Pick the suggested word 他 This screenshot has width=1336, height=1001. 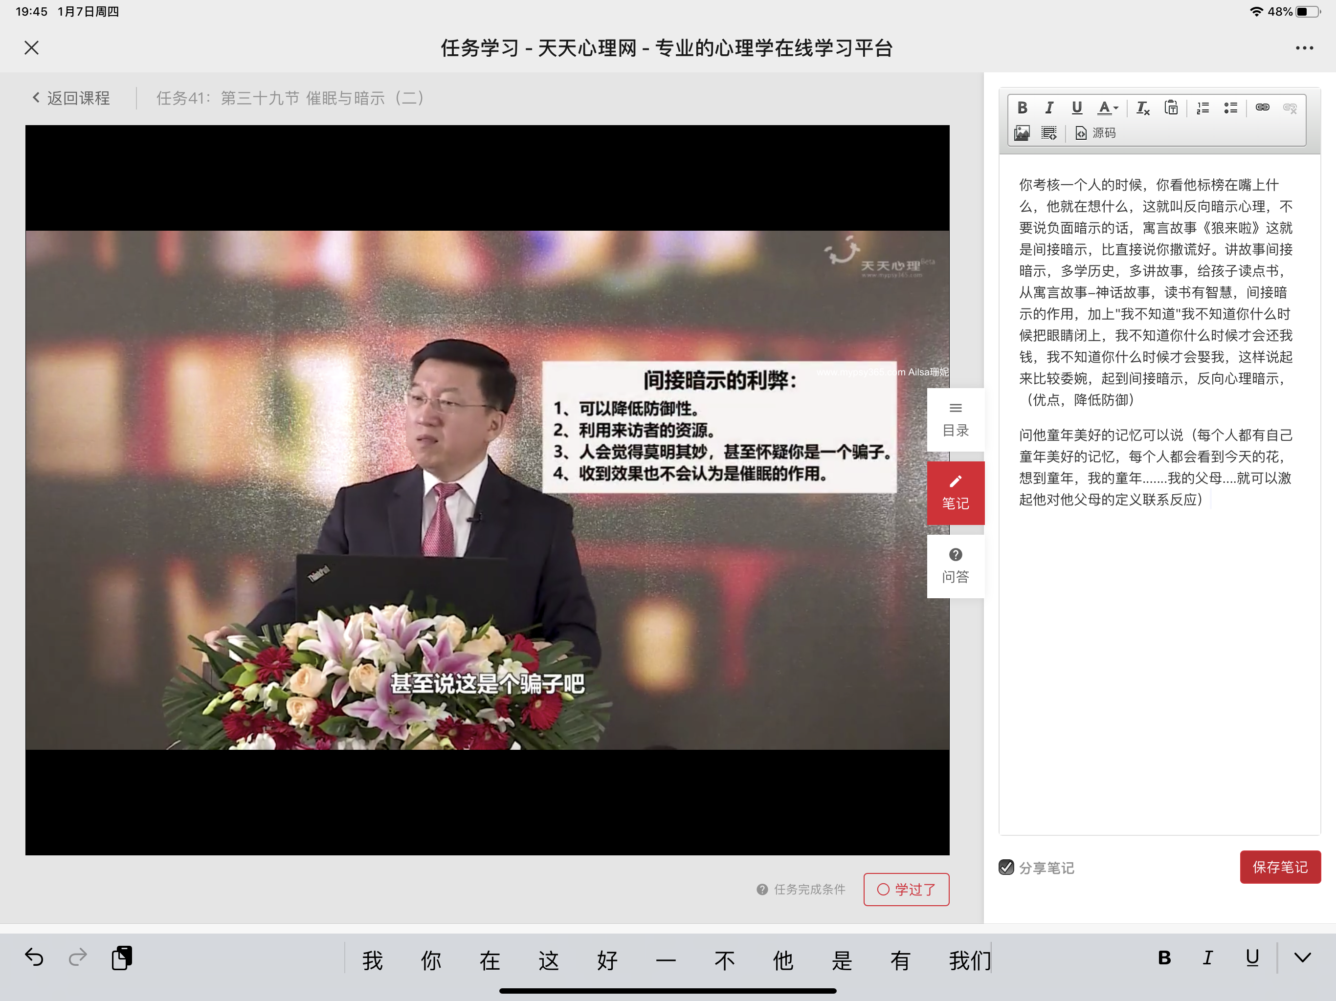click(783, 960)
